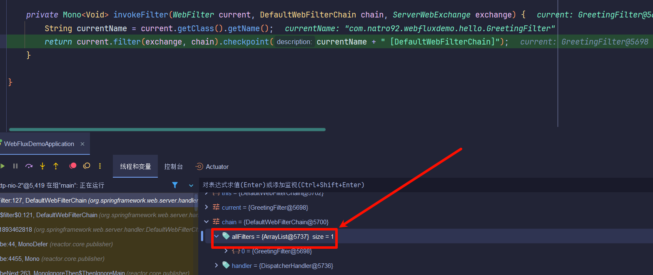Expand the this DefaultWebFilterChain variable
The height and width of the screenshot is (275, 653).
207,194
